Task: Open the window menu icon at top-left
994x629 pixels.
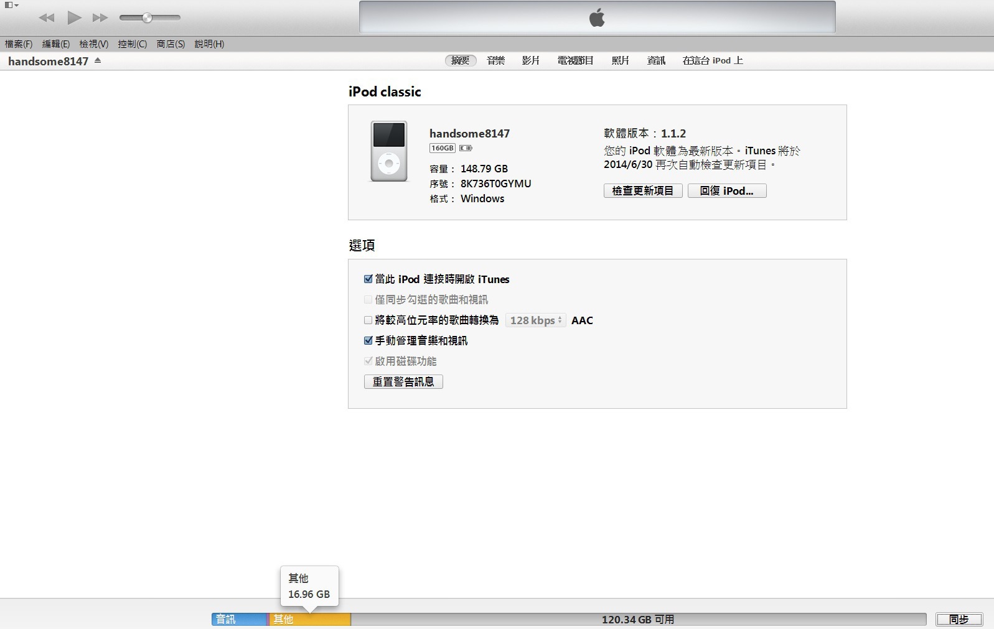Action: 11,5
